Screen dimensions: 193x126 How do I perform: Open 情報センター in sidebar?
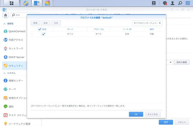click(15, 81)
